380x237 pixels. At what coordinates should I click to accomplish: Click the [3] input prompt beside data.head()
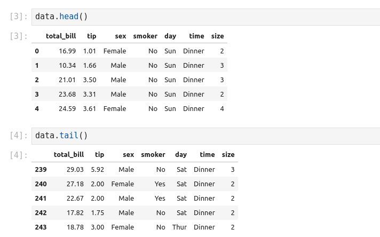tap(19, 17)
